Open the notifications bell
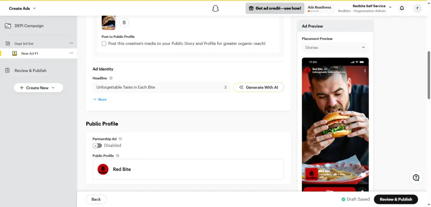 [402, 8]
